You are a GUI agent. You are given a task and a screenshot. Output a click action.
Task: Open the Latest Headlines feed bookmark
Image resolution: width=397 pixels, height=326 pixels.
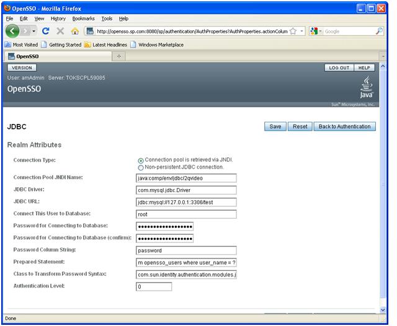coord(105,45)
